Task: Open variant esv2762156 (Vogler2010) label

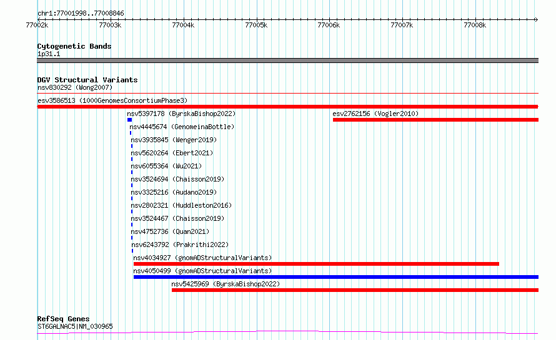Action: [375, 114]
